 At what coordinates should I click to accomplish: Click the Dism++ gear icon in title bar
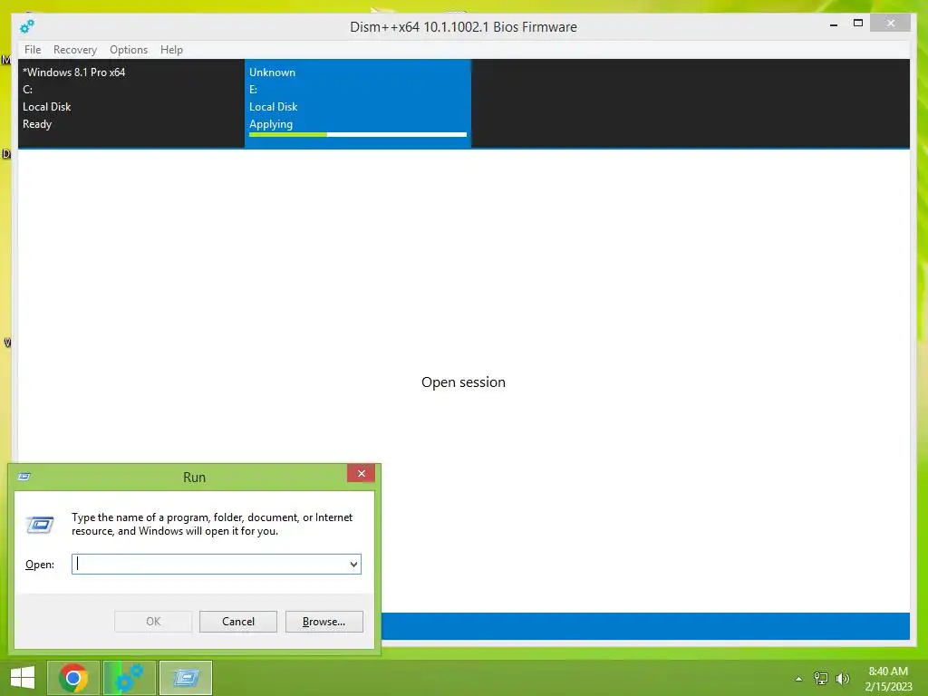coord(26,26)
